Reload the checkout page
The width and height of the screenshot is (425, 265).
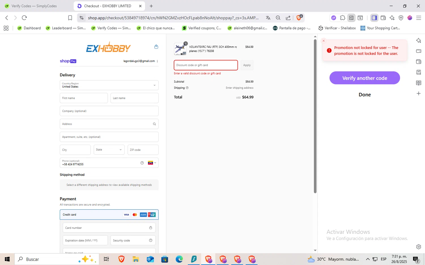(x=24, y=18)
